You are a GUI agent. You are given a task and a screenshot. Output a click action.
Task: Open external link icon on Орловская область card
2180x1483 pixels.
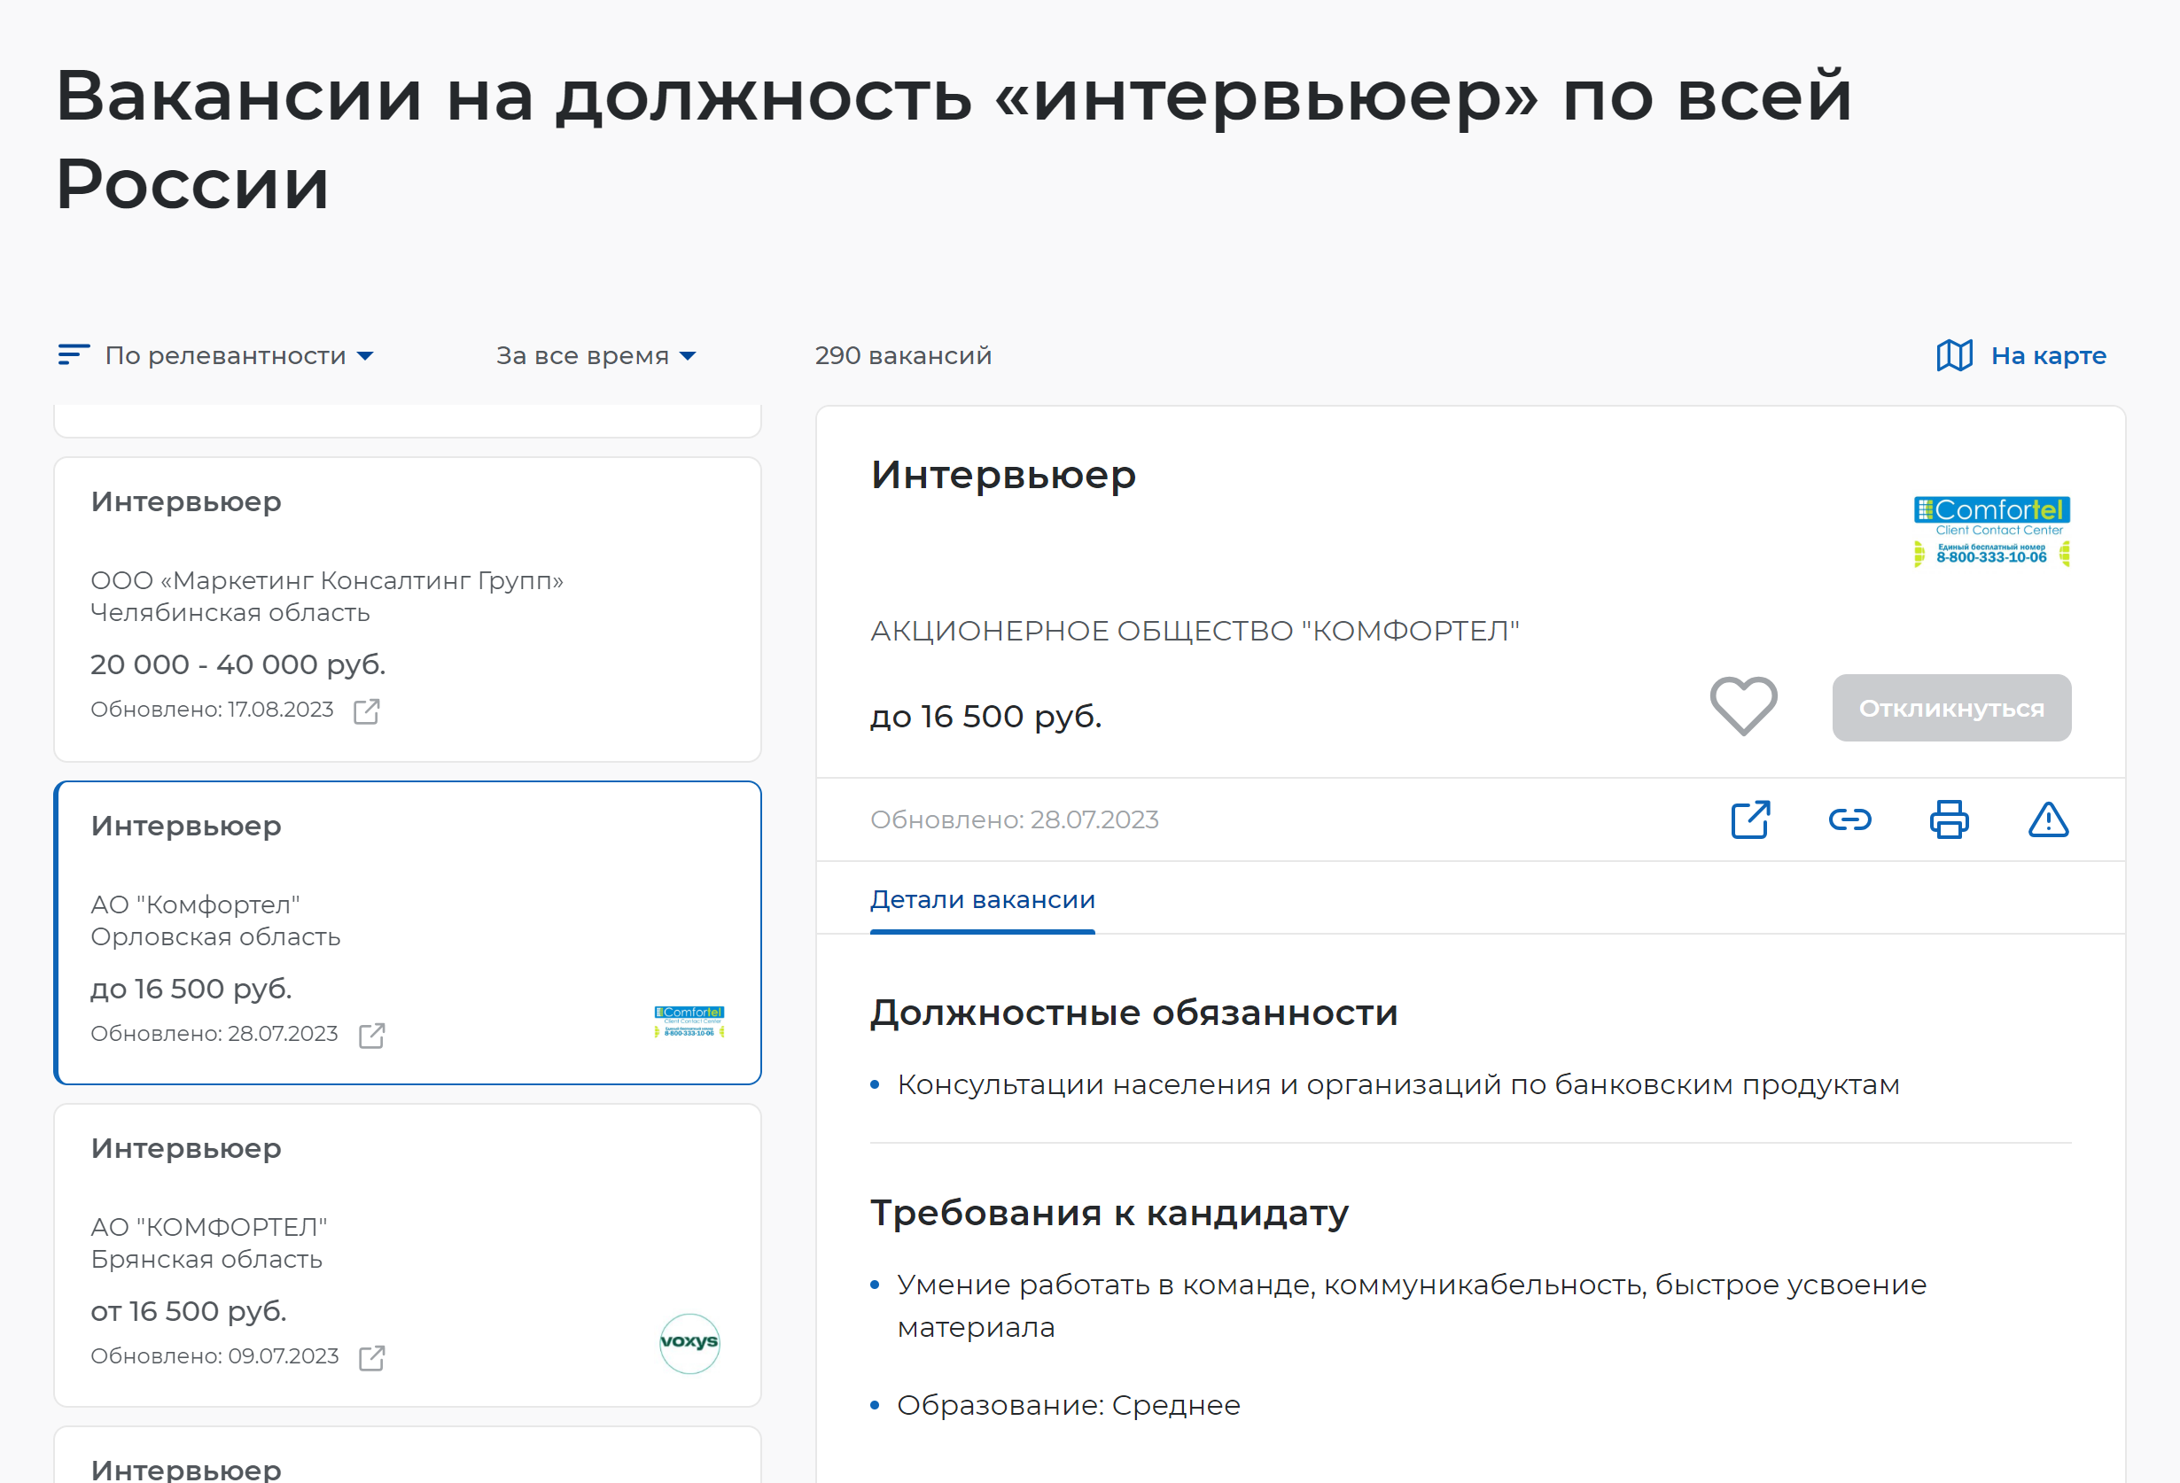coord(372,1036)
